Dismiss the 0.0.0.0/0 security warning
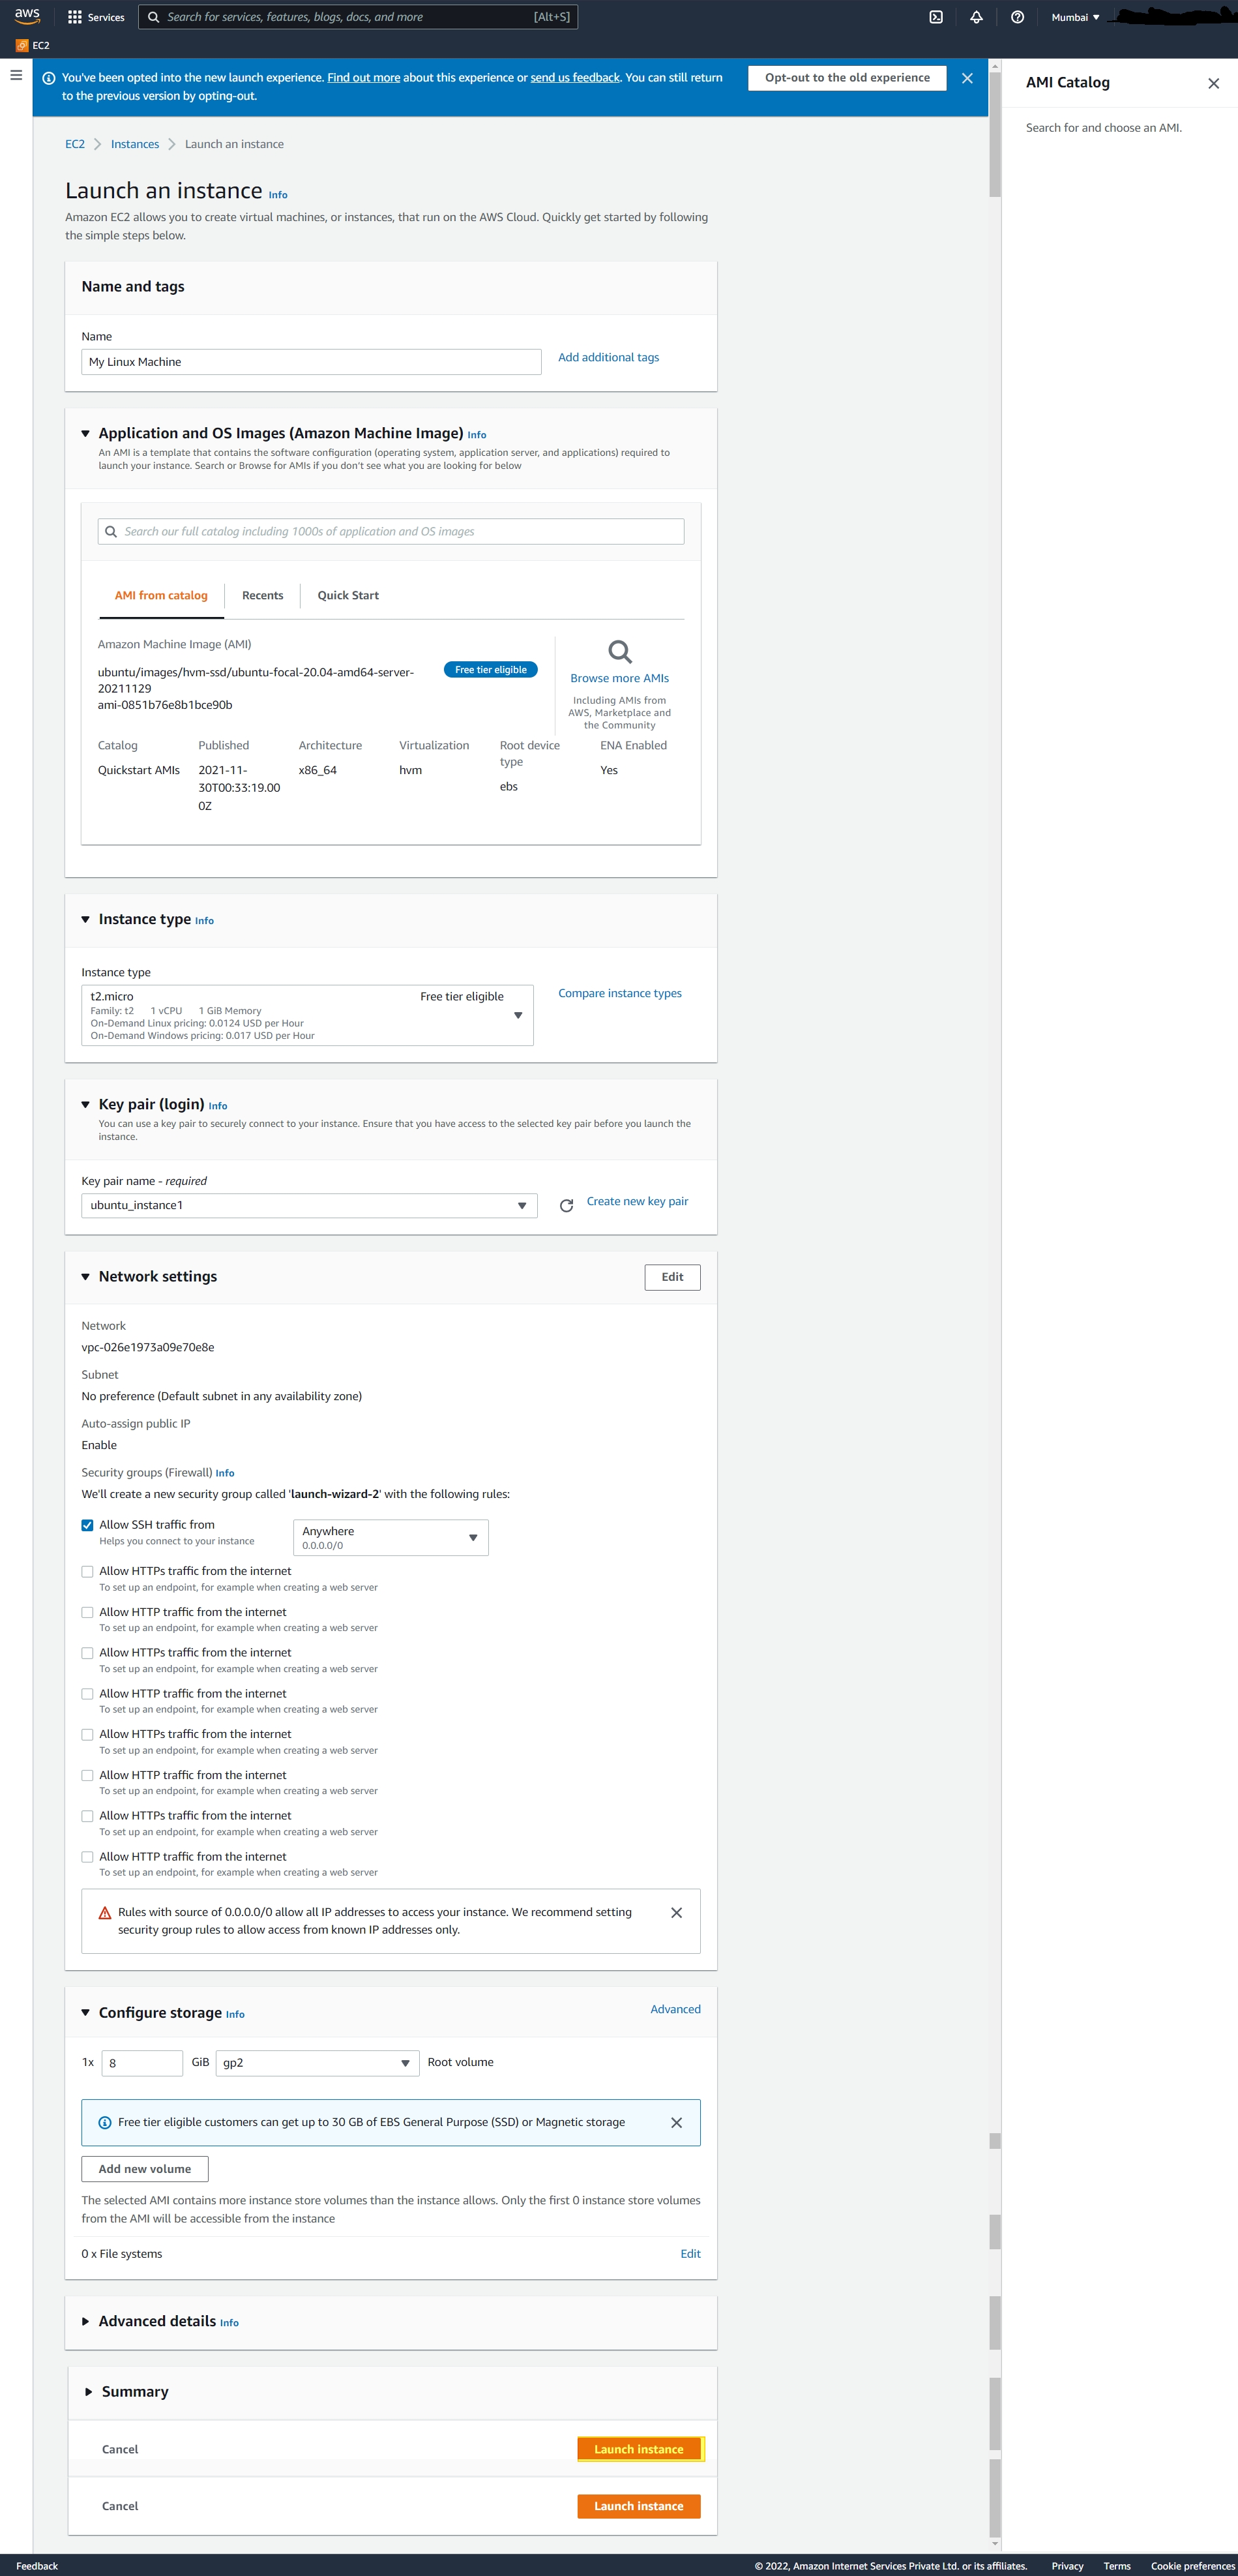The width and height of the screenshot is (1238, 2576). 676,1913
